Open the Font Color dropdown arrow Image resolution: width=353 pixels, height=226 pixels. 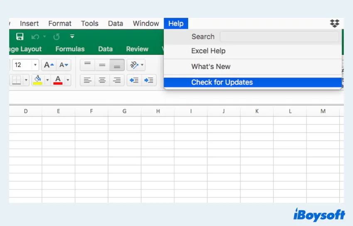[x=68, y=80]
